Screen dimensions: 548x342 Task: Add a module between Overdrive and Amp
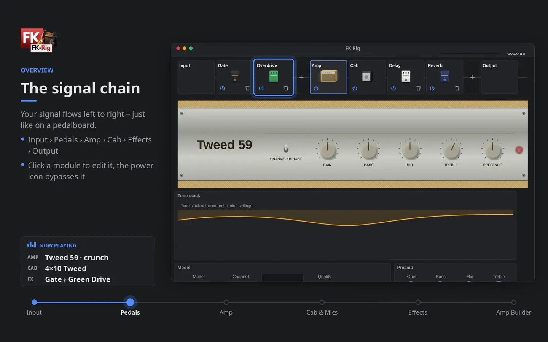point(301,77)
